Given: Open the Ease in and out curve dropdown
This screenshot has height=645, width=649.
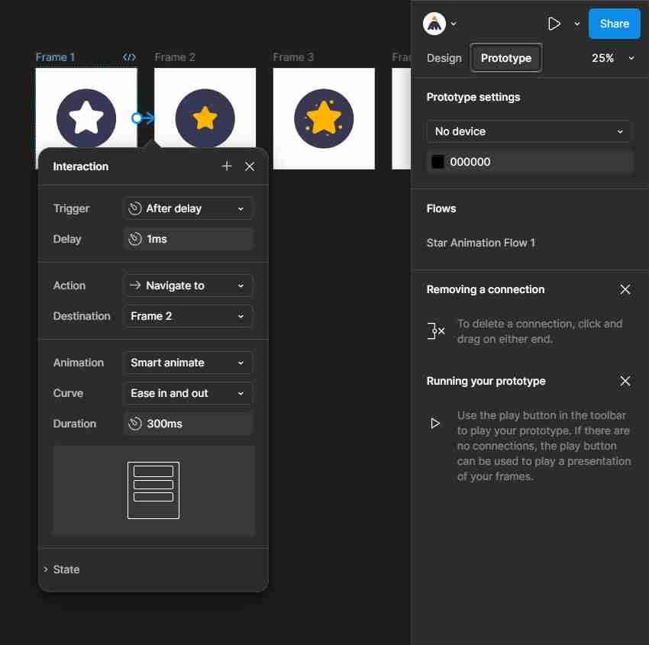Looking at the screenshot, I should click(188, 393).
